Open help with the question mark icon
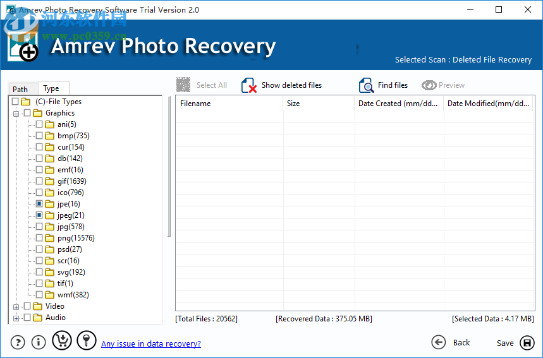Screen dimensions: 543x358 [18, 342]
